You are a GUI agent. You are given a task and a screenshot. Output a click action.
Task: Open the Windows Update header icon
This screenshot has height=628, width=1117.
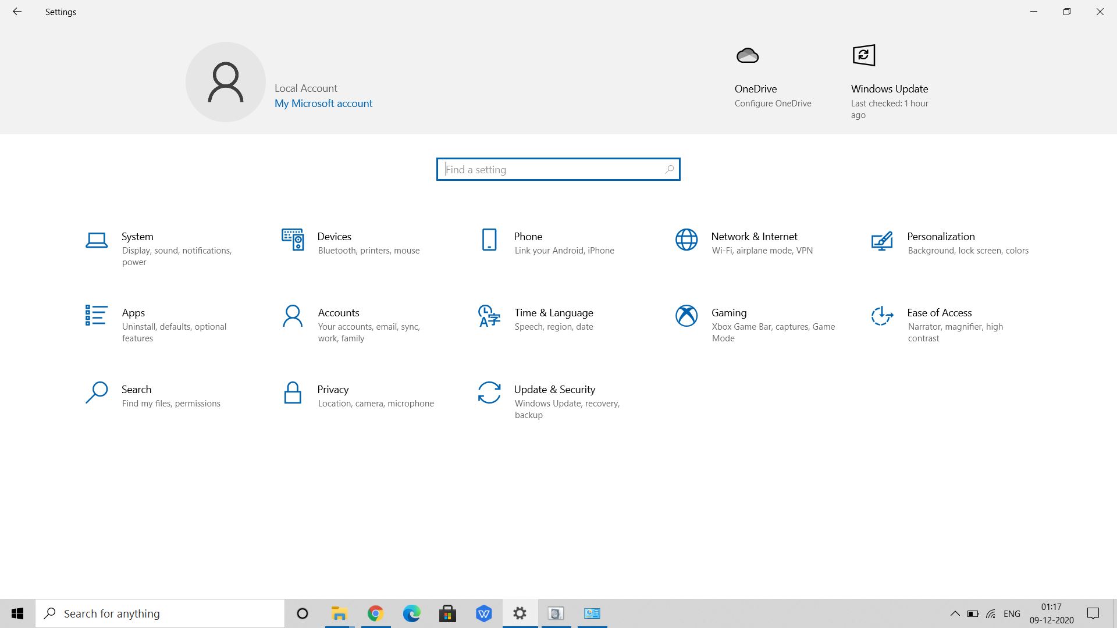tap(864, 56)
